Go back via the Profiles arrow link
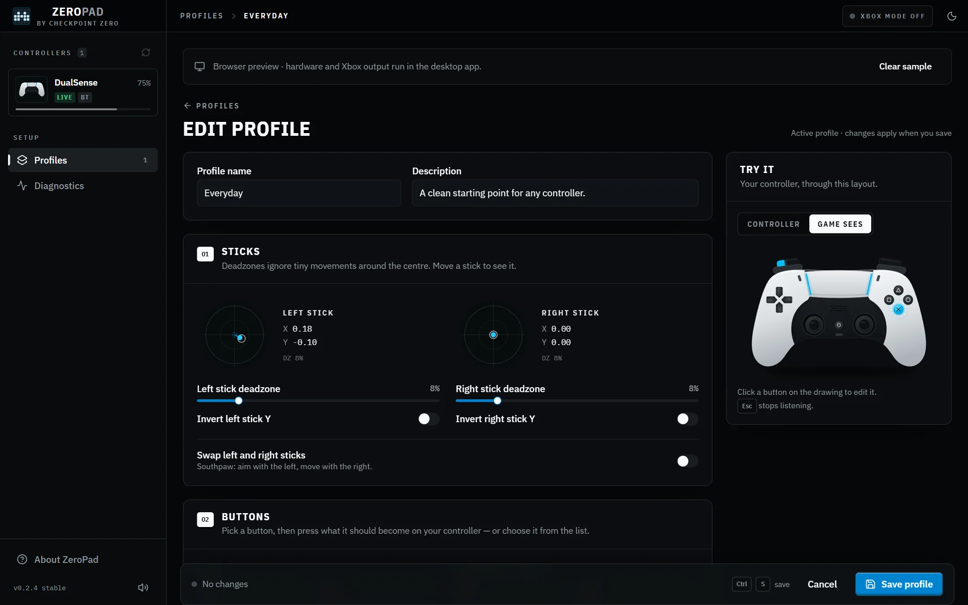Screen dimensions: 968x605 pyautogui.click(x=212, y=106)
